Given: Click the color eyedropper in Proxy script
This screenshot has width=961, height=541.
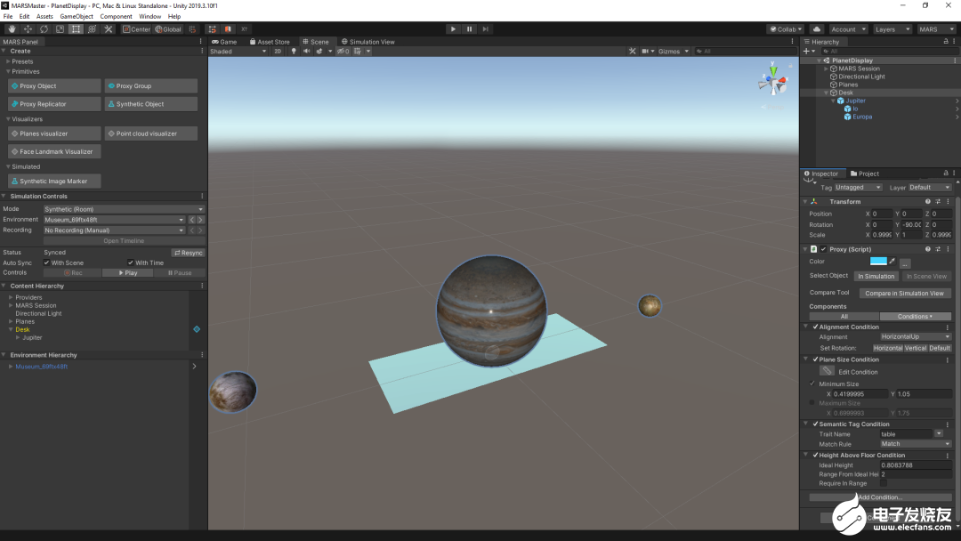Looking at the screenshot, I should point(892,262).
